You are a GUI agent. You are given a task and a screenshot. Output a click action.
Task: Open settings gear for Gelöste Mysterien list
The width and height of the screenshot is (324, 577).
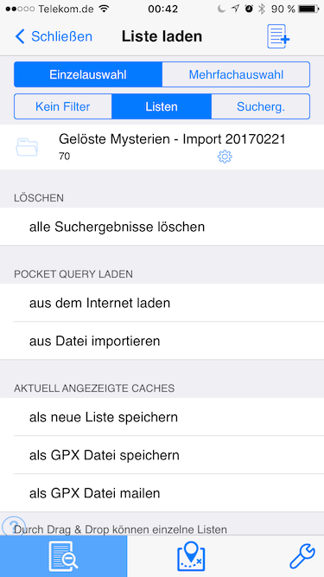pyautogui.click(x=225, y=157)
